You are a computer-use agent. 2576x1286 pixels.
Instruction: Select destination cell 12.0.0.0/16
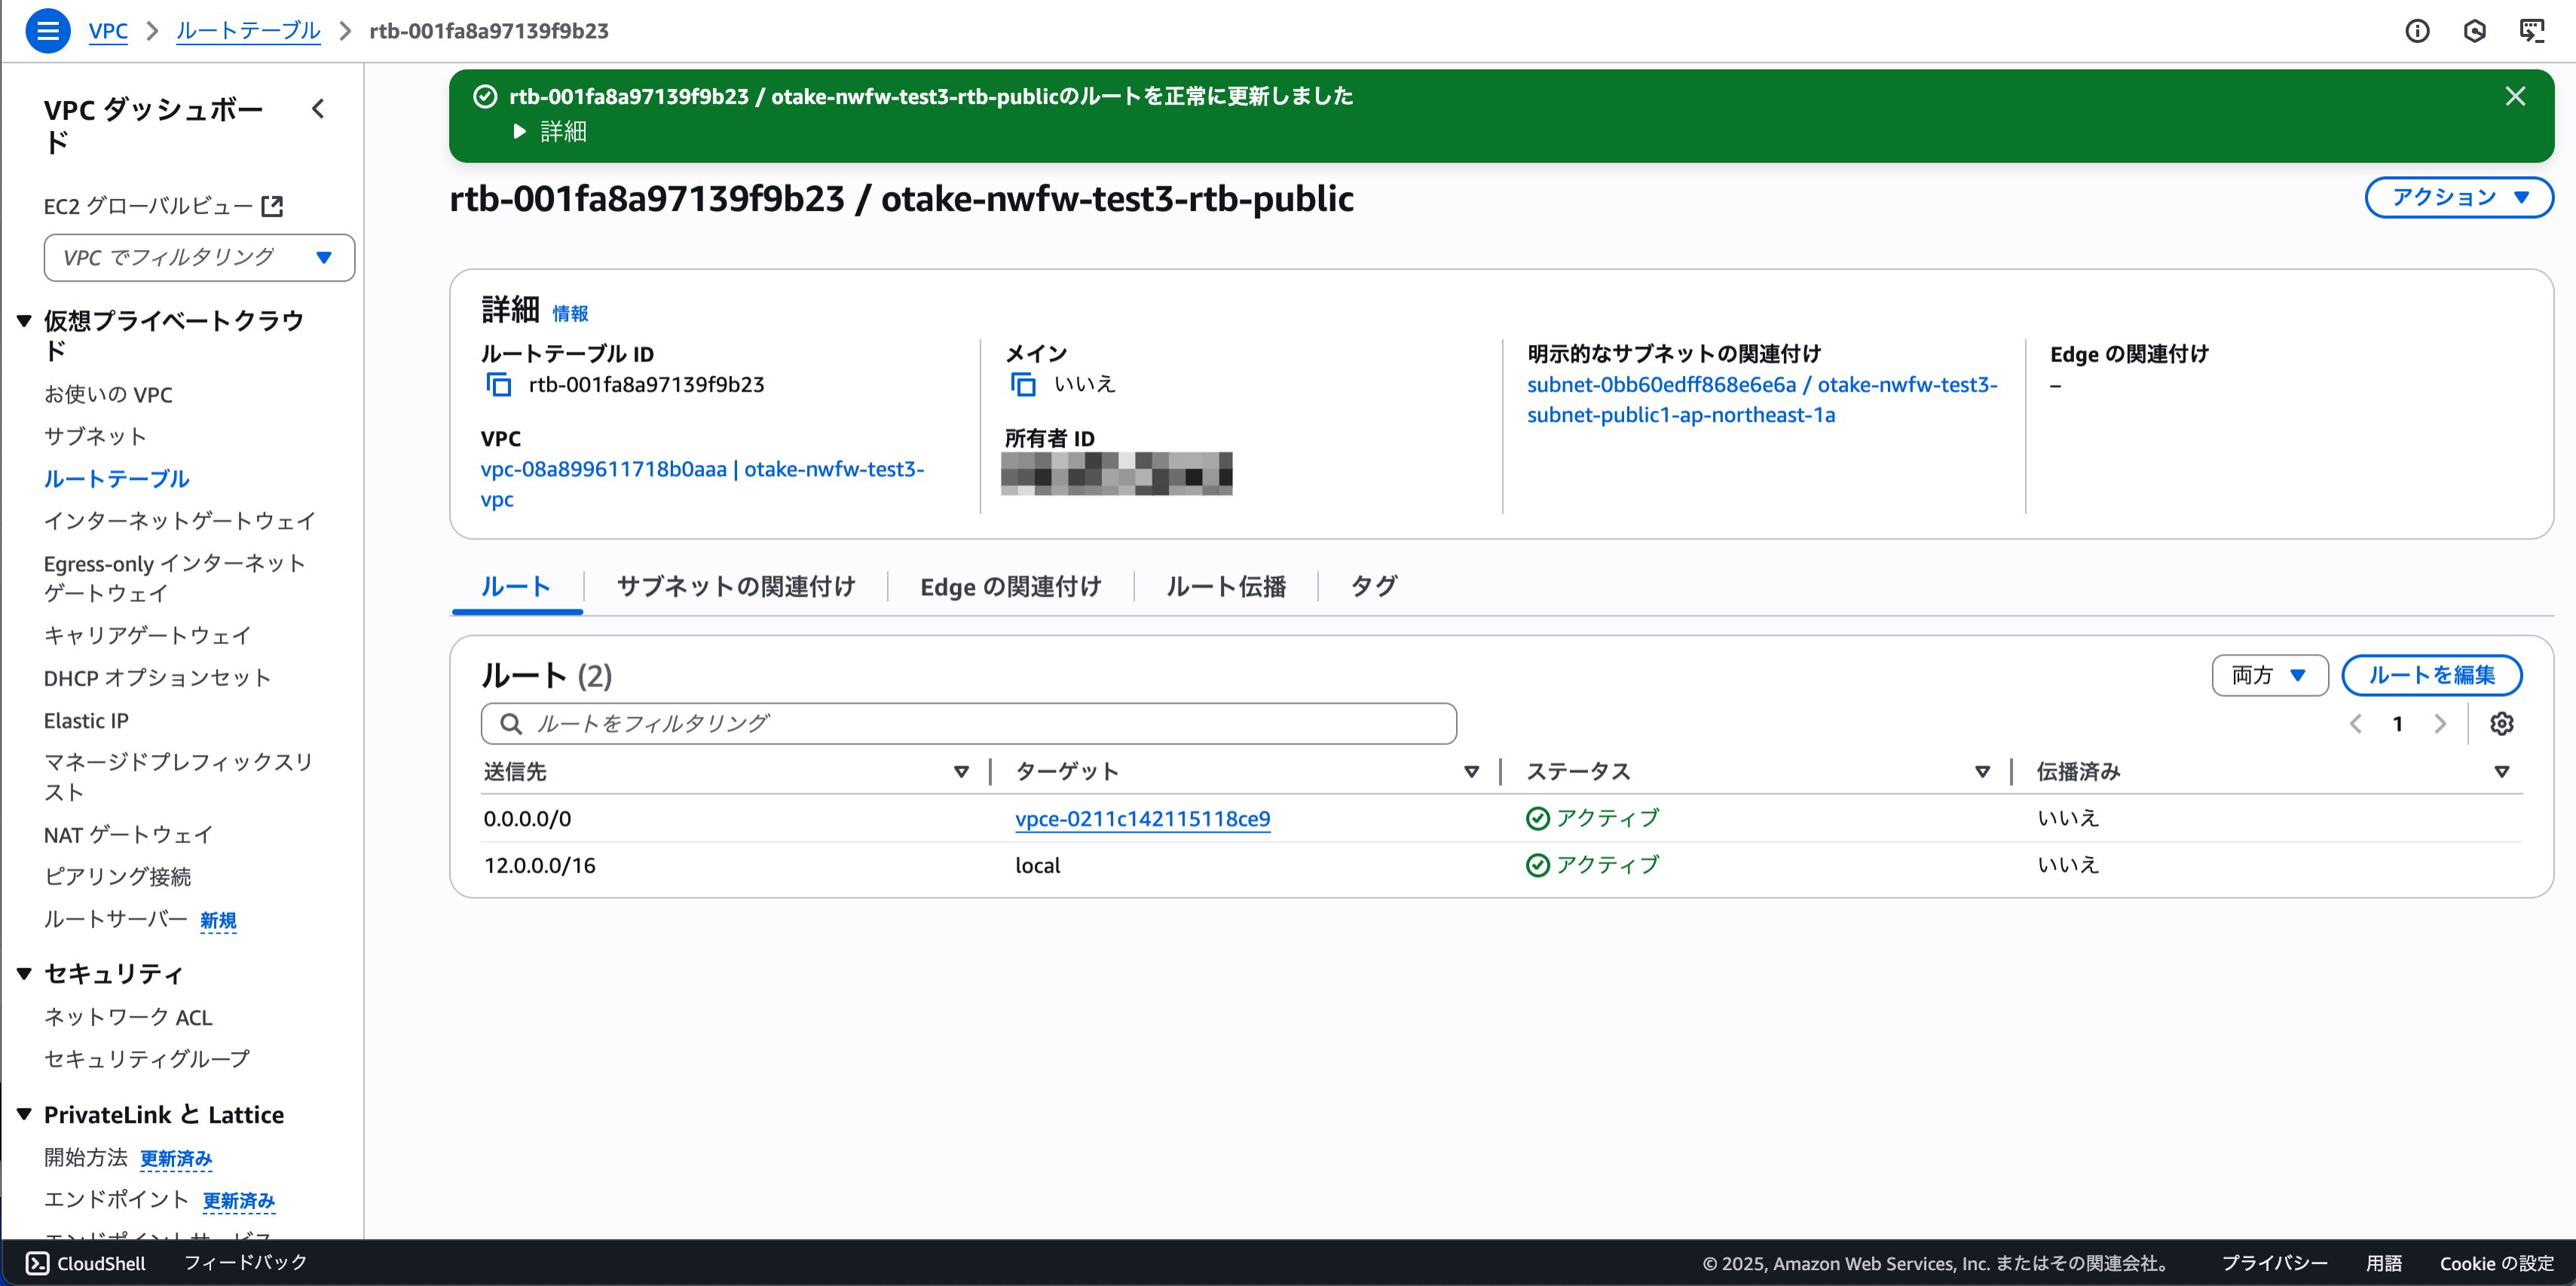(x=540, y=865)
